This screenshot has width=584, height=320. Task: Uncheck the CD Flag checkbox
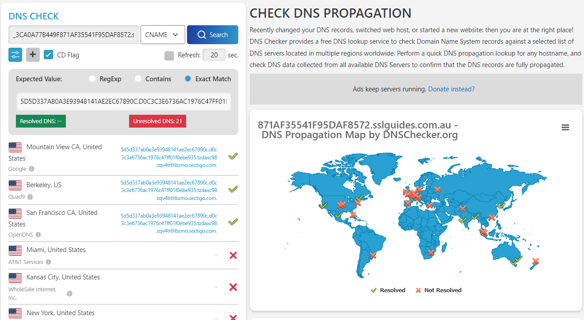49,55
